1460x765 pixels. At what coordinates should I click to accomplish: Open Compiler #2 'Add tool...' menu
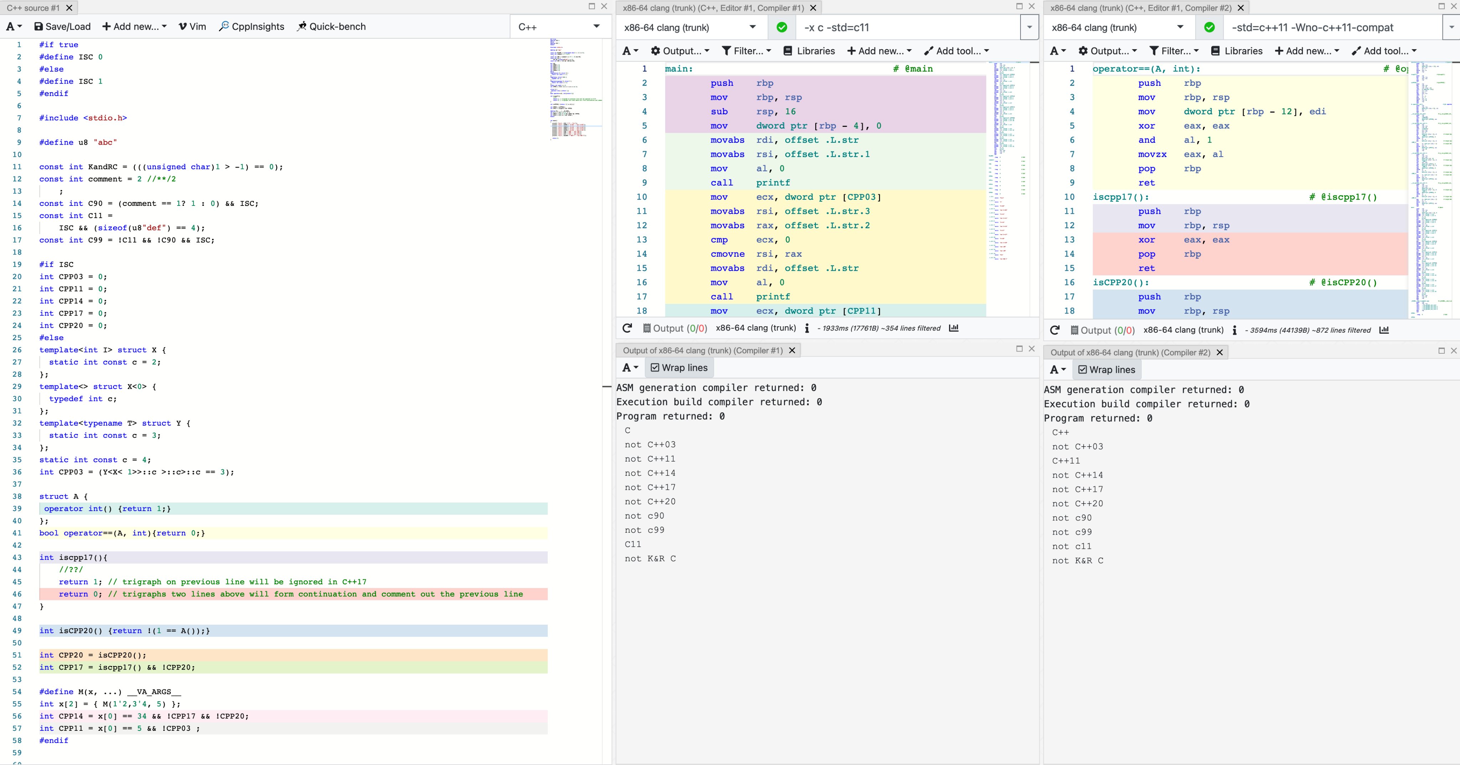click(x=1383, y=51)
